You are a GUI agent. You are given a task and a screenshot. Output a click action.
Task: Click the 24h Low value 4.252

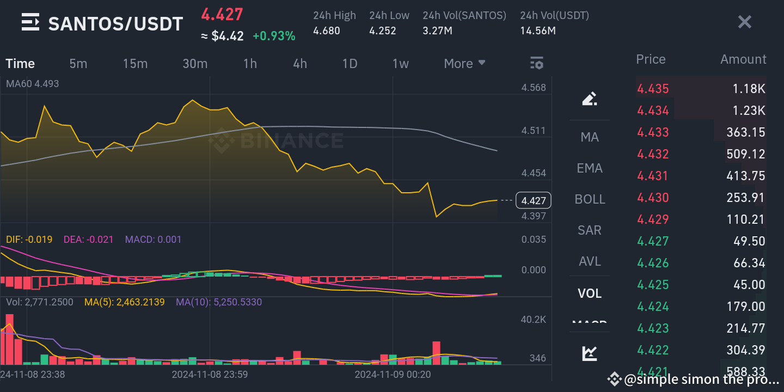(x=383, y=30)
